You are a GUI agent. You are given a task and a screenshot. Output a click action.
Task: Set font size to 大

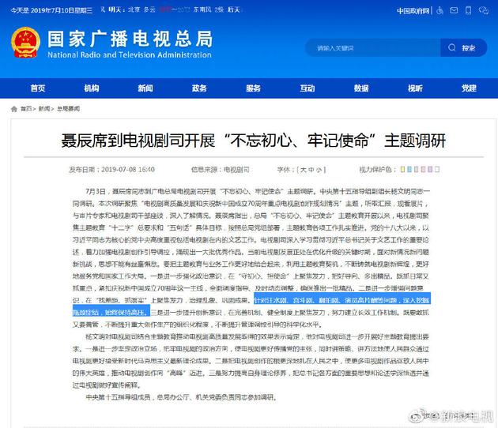[303, 170]
